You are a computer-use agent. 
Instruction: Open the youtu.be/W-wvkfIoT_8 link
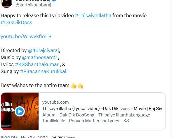26,36
